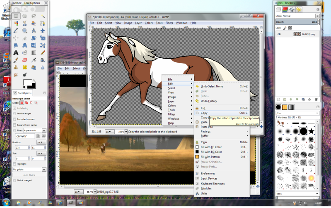Screen dimensions: 331x208
Task: Click Preferences in the Edit submenu
Action: pyautogui.click(x=222, y=173)
